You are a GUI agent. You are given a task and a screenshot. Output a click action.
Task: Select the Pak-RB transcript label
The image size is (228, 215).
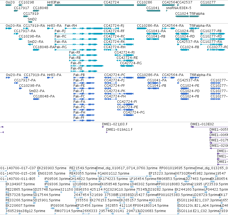75,58
